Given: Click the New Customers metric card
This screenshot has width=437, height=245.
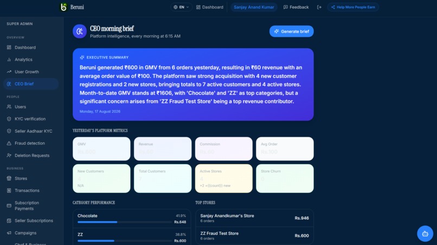Looking at the screenshot, I should click(x=101, y=178).
